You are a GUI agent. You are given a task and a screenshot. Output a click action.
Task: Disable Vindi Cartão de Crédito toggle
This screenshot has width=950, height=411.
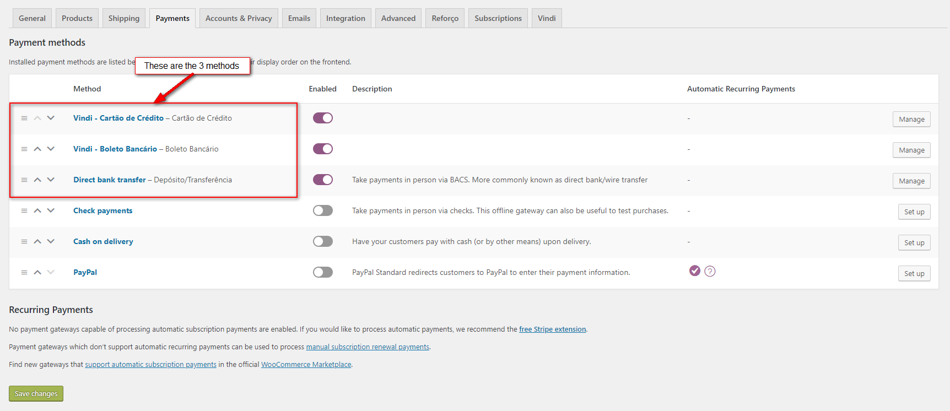[323, 118]
